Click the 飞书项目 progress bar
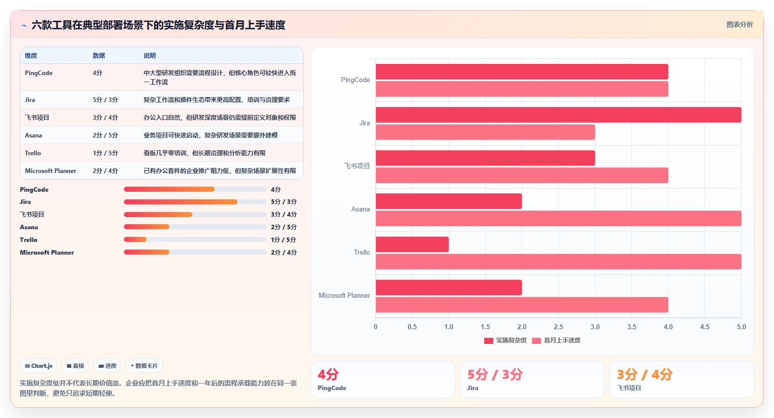 click(195, 215)
